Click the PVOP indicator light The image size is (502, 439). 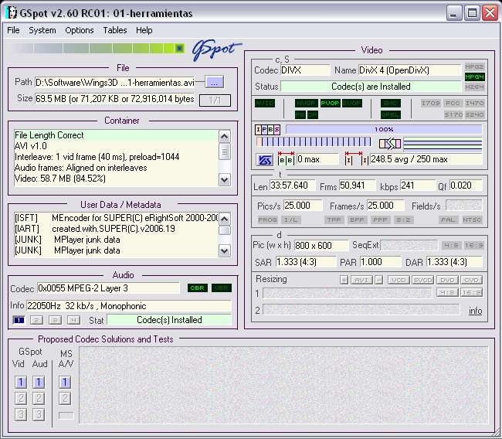pos(330,104)
